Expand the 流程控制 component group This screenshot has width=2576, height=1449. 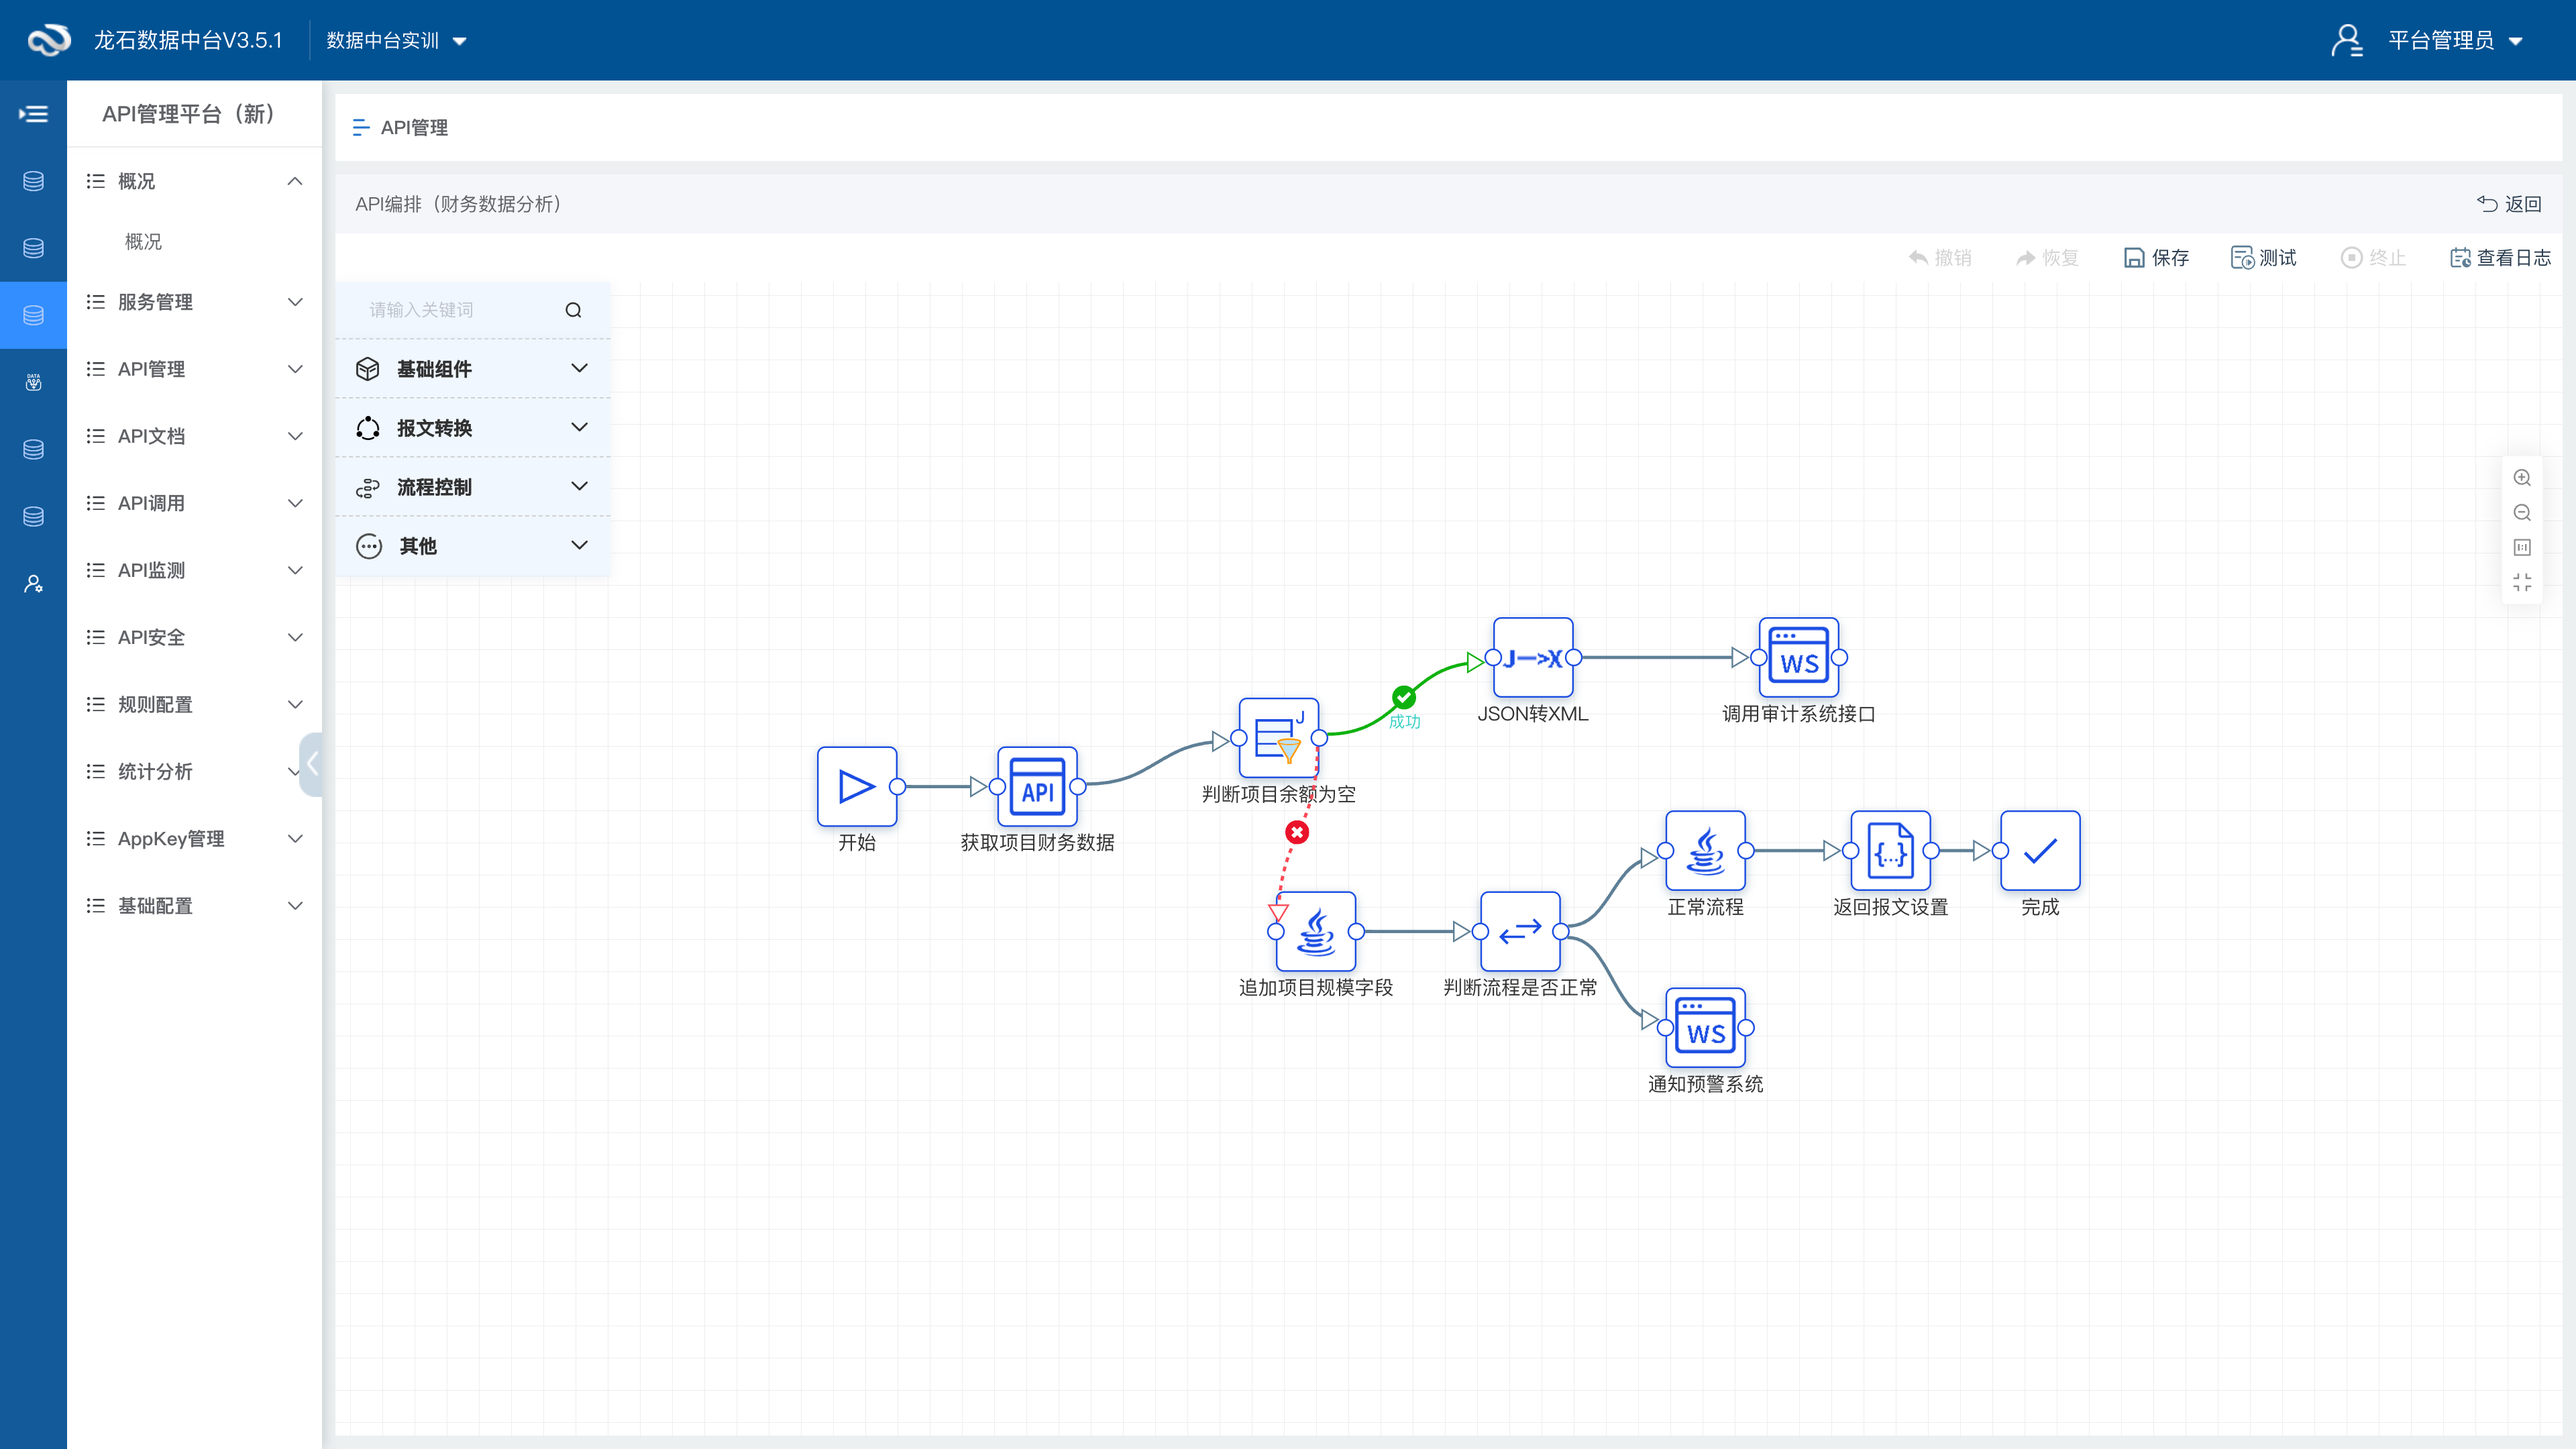472,487
